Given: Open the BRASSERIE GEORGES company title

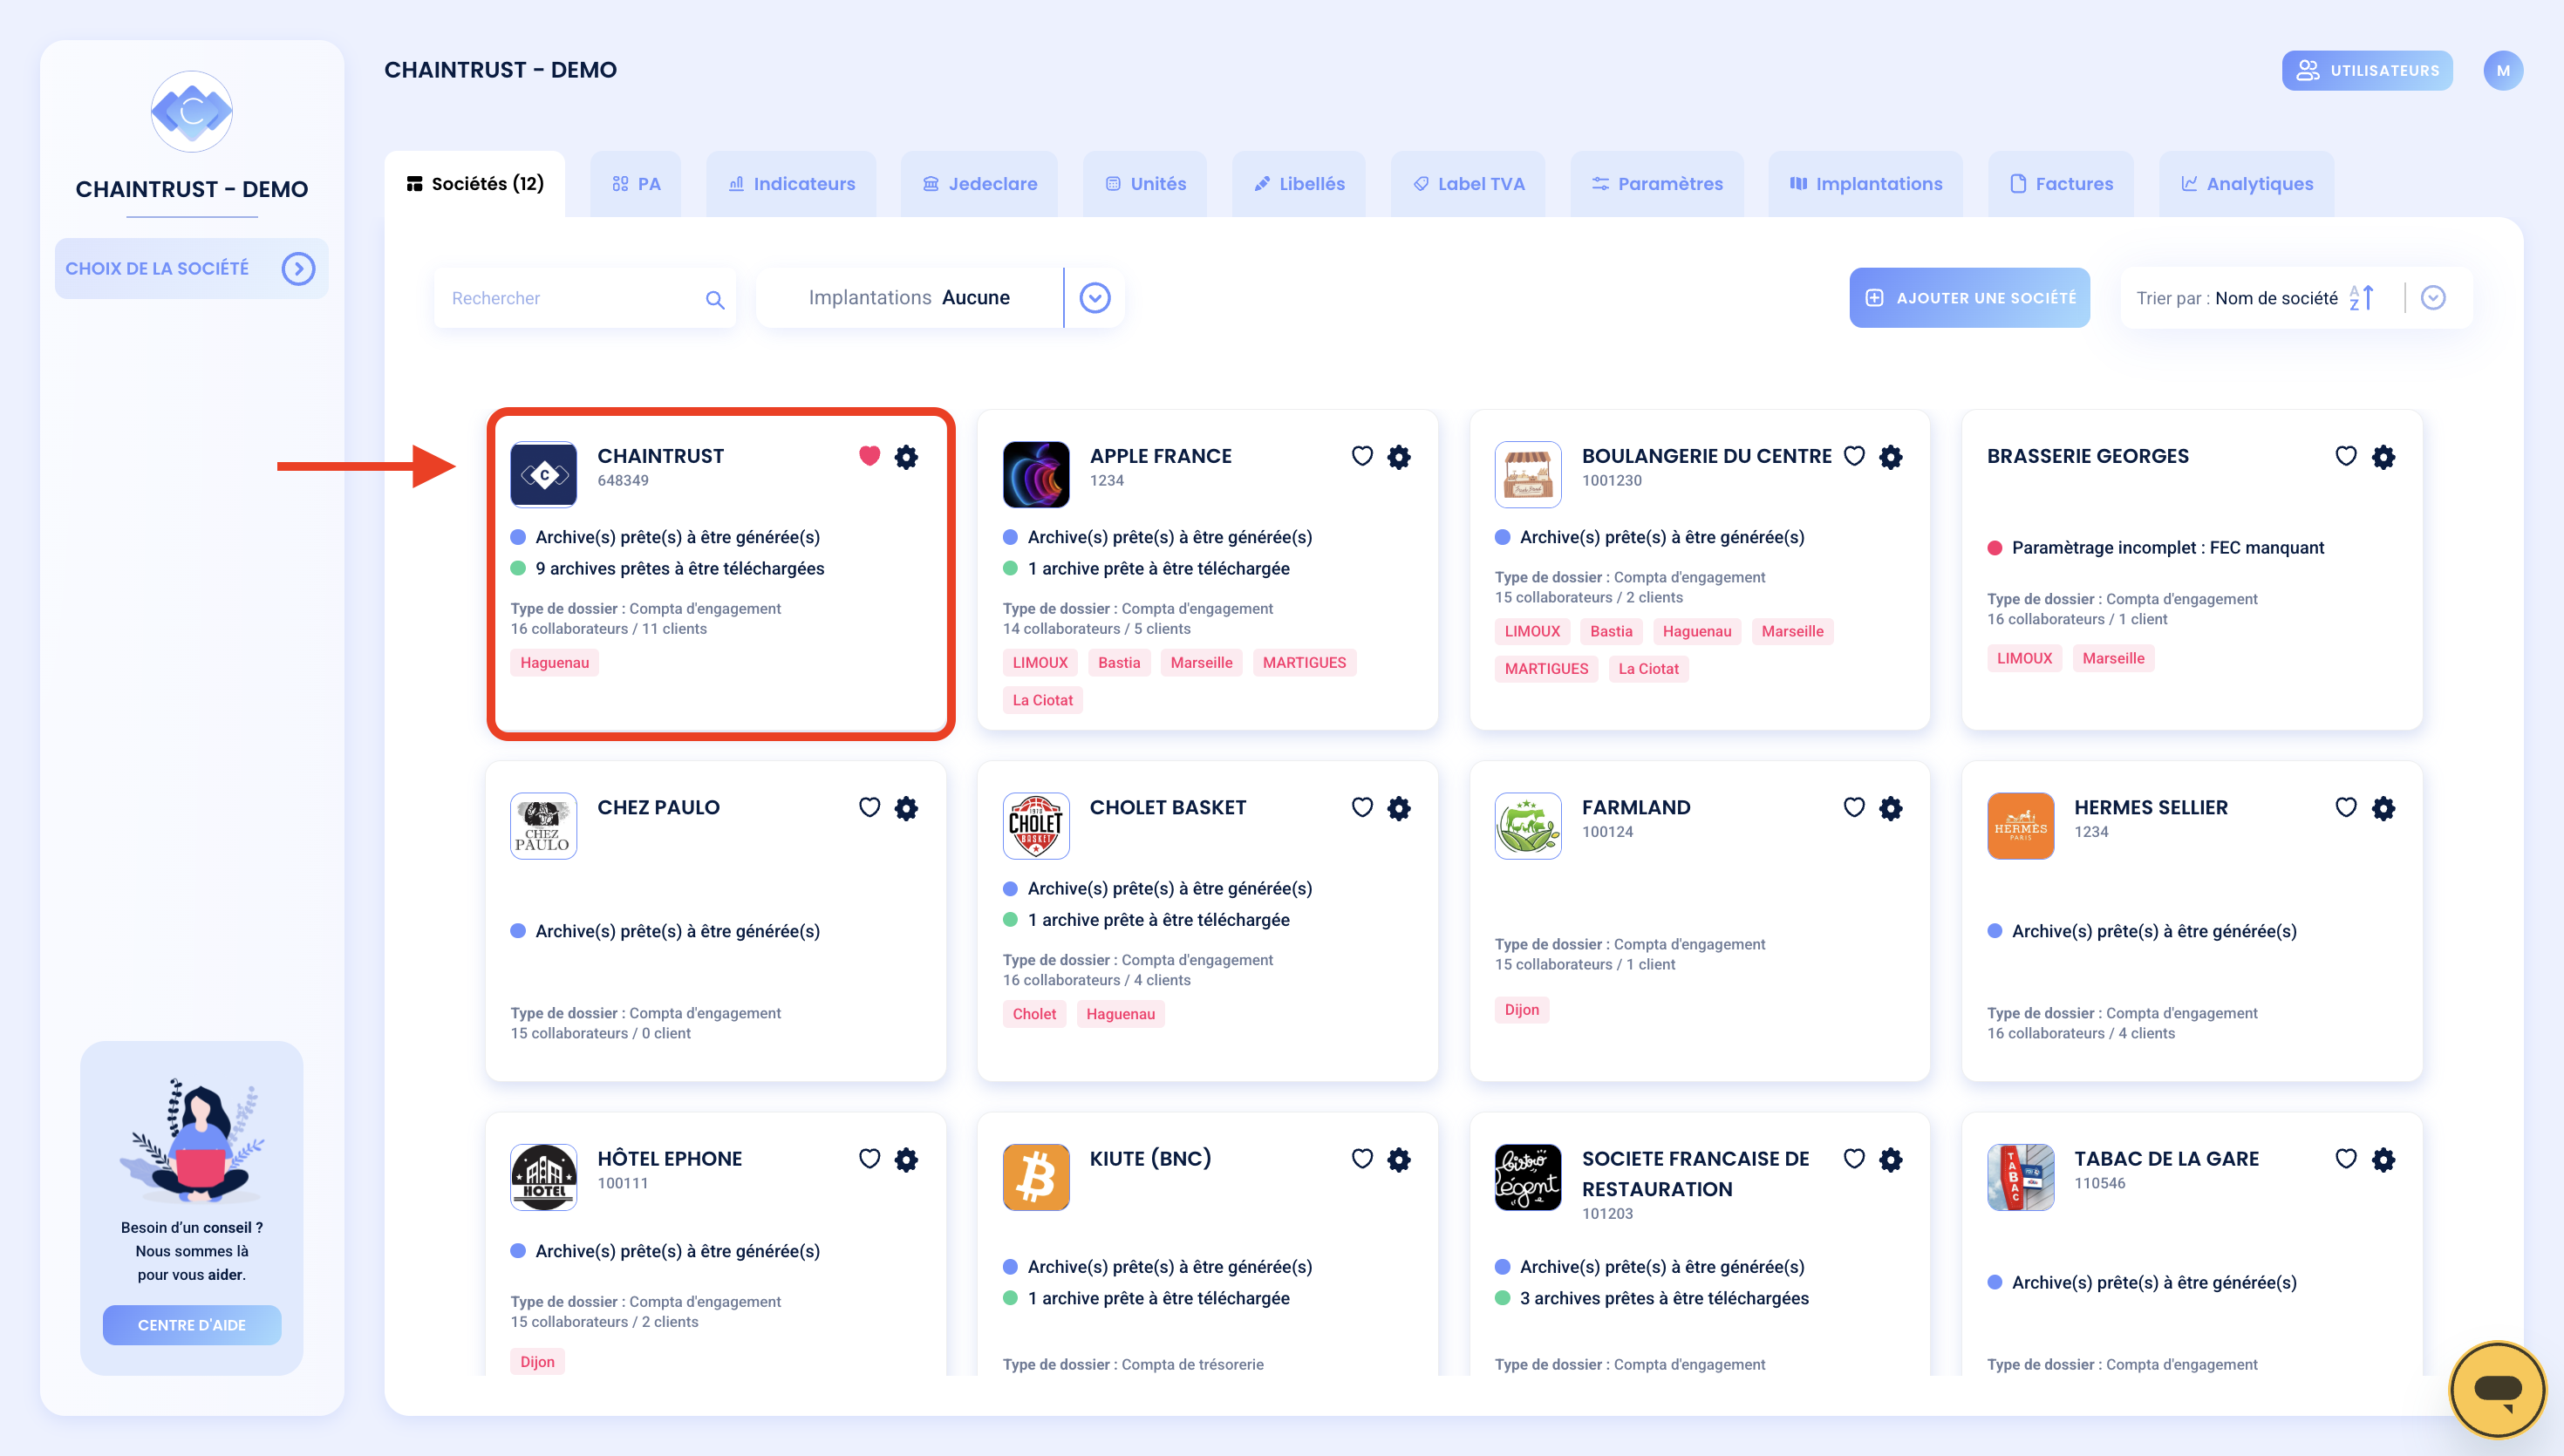Looking at the screenshot, I should [x=2087, y=456].
